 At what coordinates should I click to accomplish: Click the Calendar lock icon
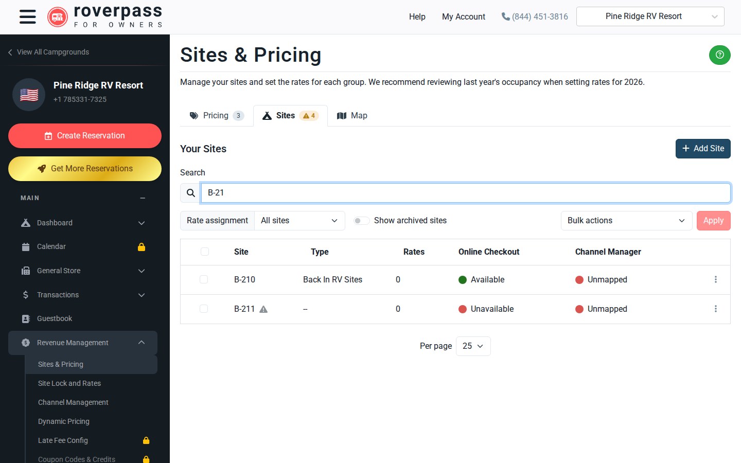(142, 247)
